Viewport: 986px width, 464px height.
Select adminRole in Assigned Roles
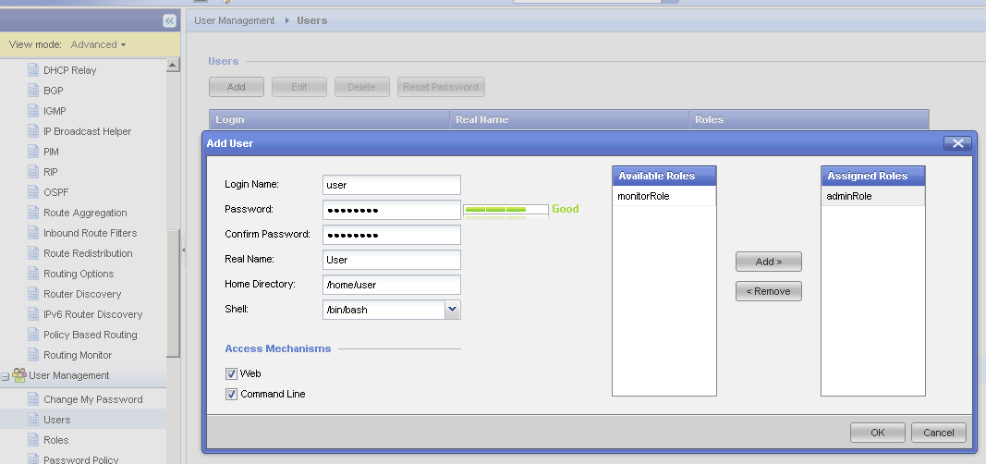(x=873, y=196)
